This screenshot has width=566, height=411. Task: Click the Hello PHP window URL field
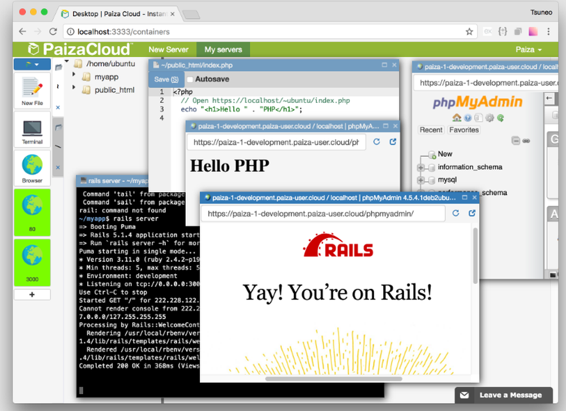pos(276,142)
